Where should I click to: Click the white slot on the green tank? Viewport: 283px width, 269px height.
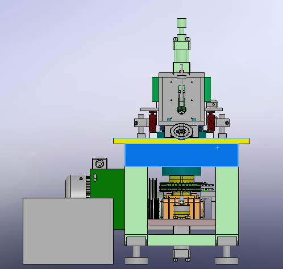95,177
